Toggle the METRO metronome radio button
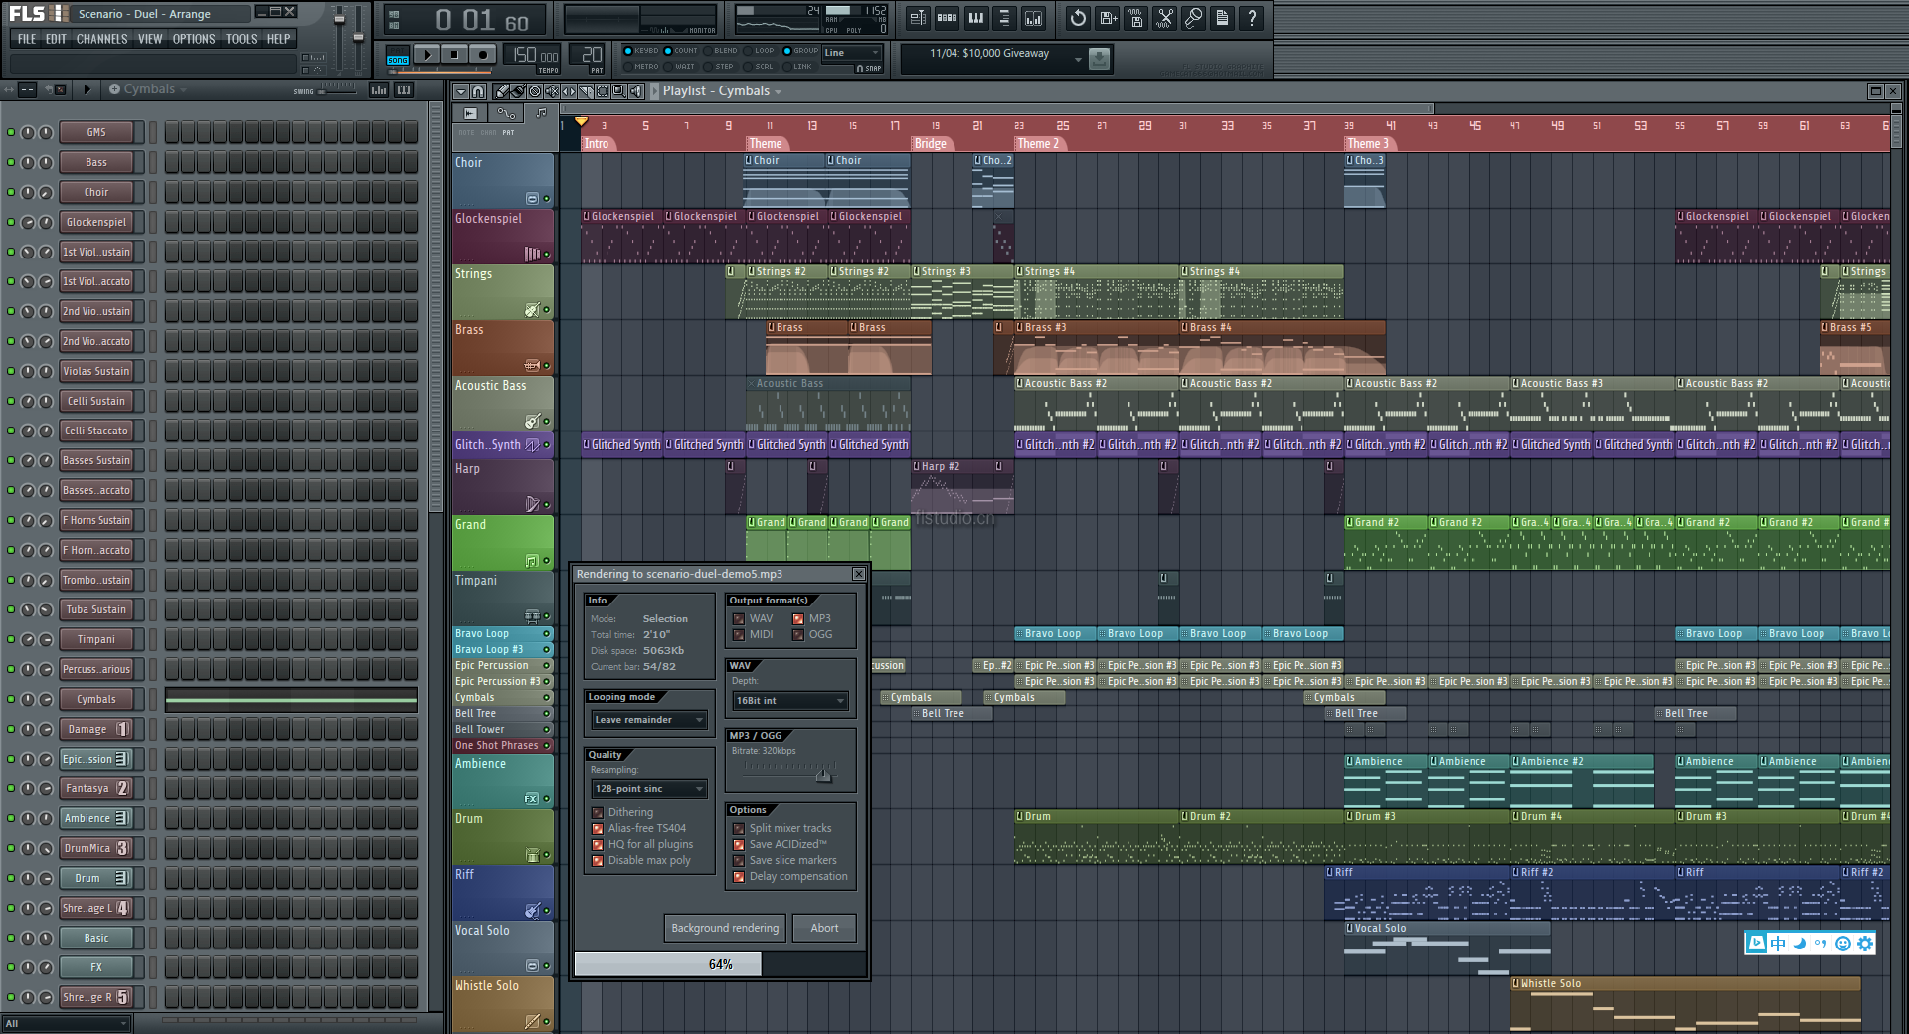Screen dimensions: 1909x1034 click(x=628, y=67)
